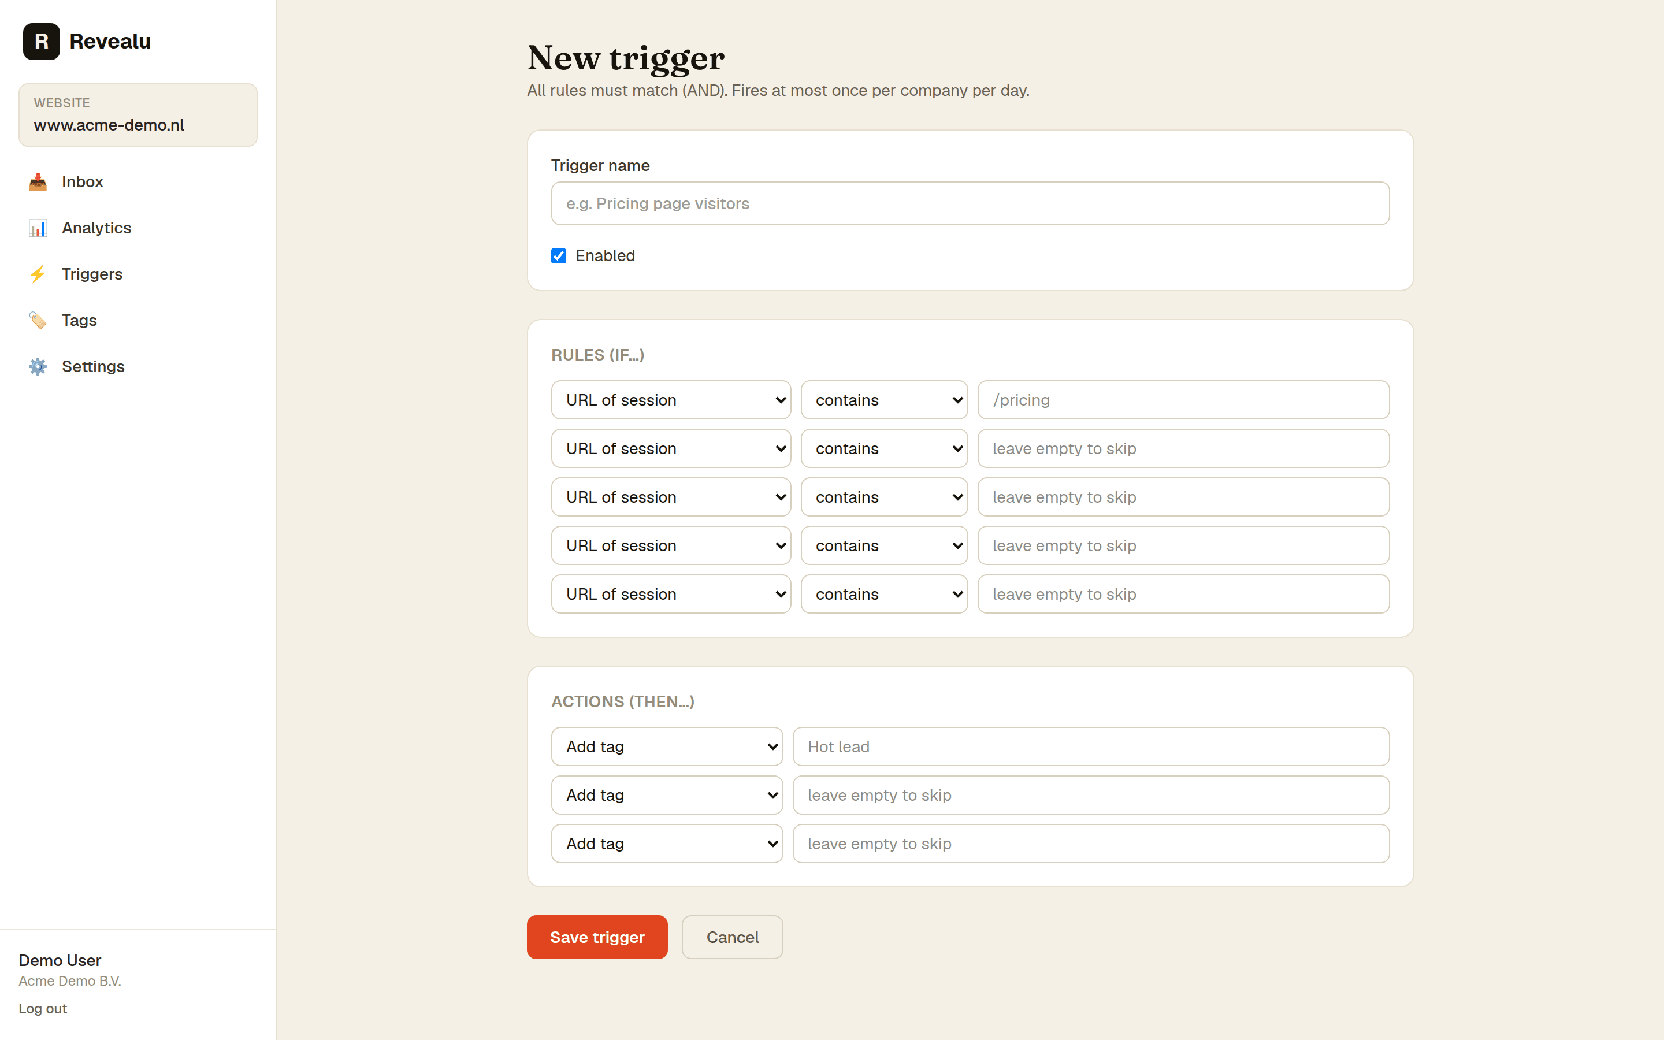Click the WEBSITE label text
The height and width of the screenshot is (1040, 1664).
pyautogui.click(x=62, y=103)
